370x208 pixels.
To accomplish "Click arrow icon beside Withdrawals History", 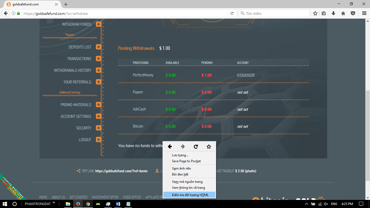I will (x=99, y=70).
